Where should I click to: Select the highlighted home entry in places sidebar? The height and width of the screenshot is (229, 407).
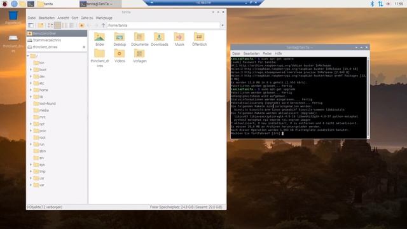tap(57, 34)
